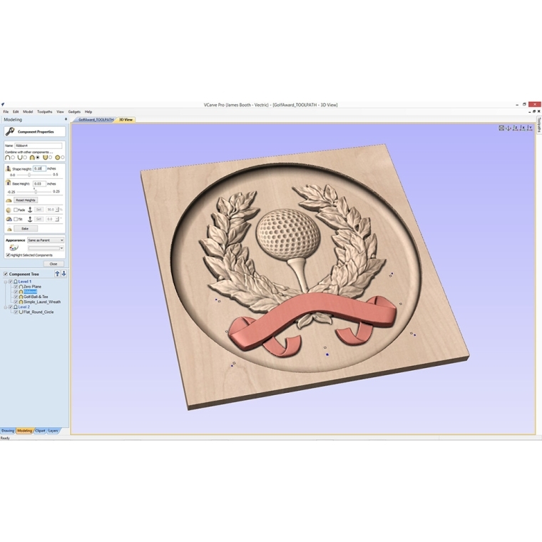The image size is (542, 542).
Task: Click the Level 1 layer icon
Action: [x=15, y=282]
